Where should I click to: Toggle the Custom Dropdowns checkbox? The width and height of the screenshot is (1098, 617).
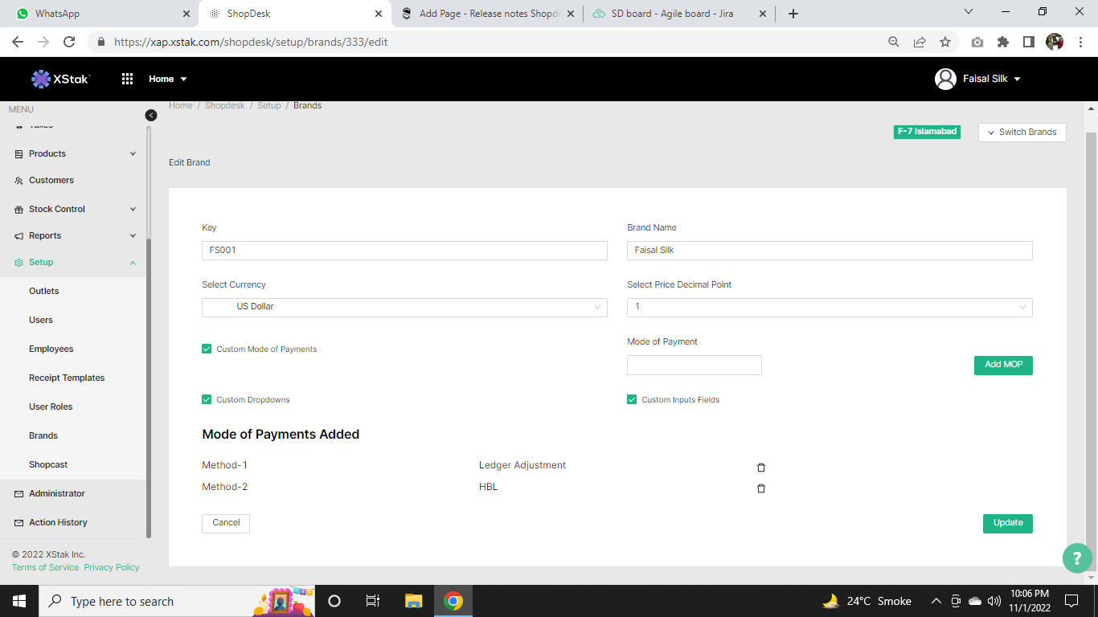coord(207,399)
